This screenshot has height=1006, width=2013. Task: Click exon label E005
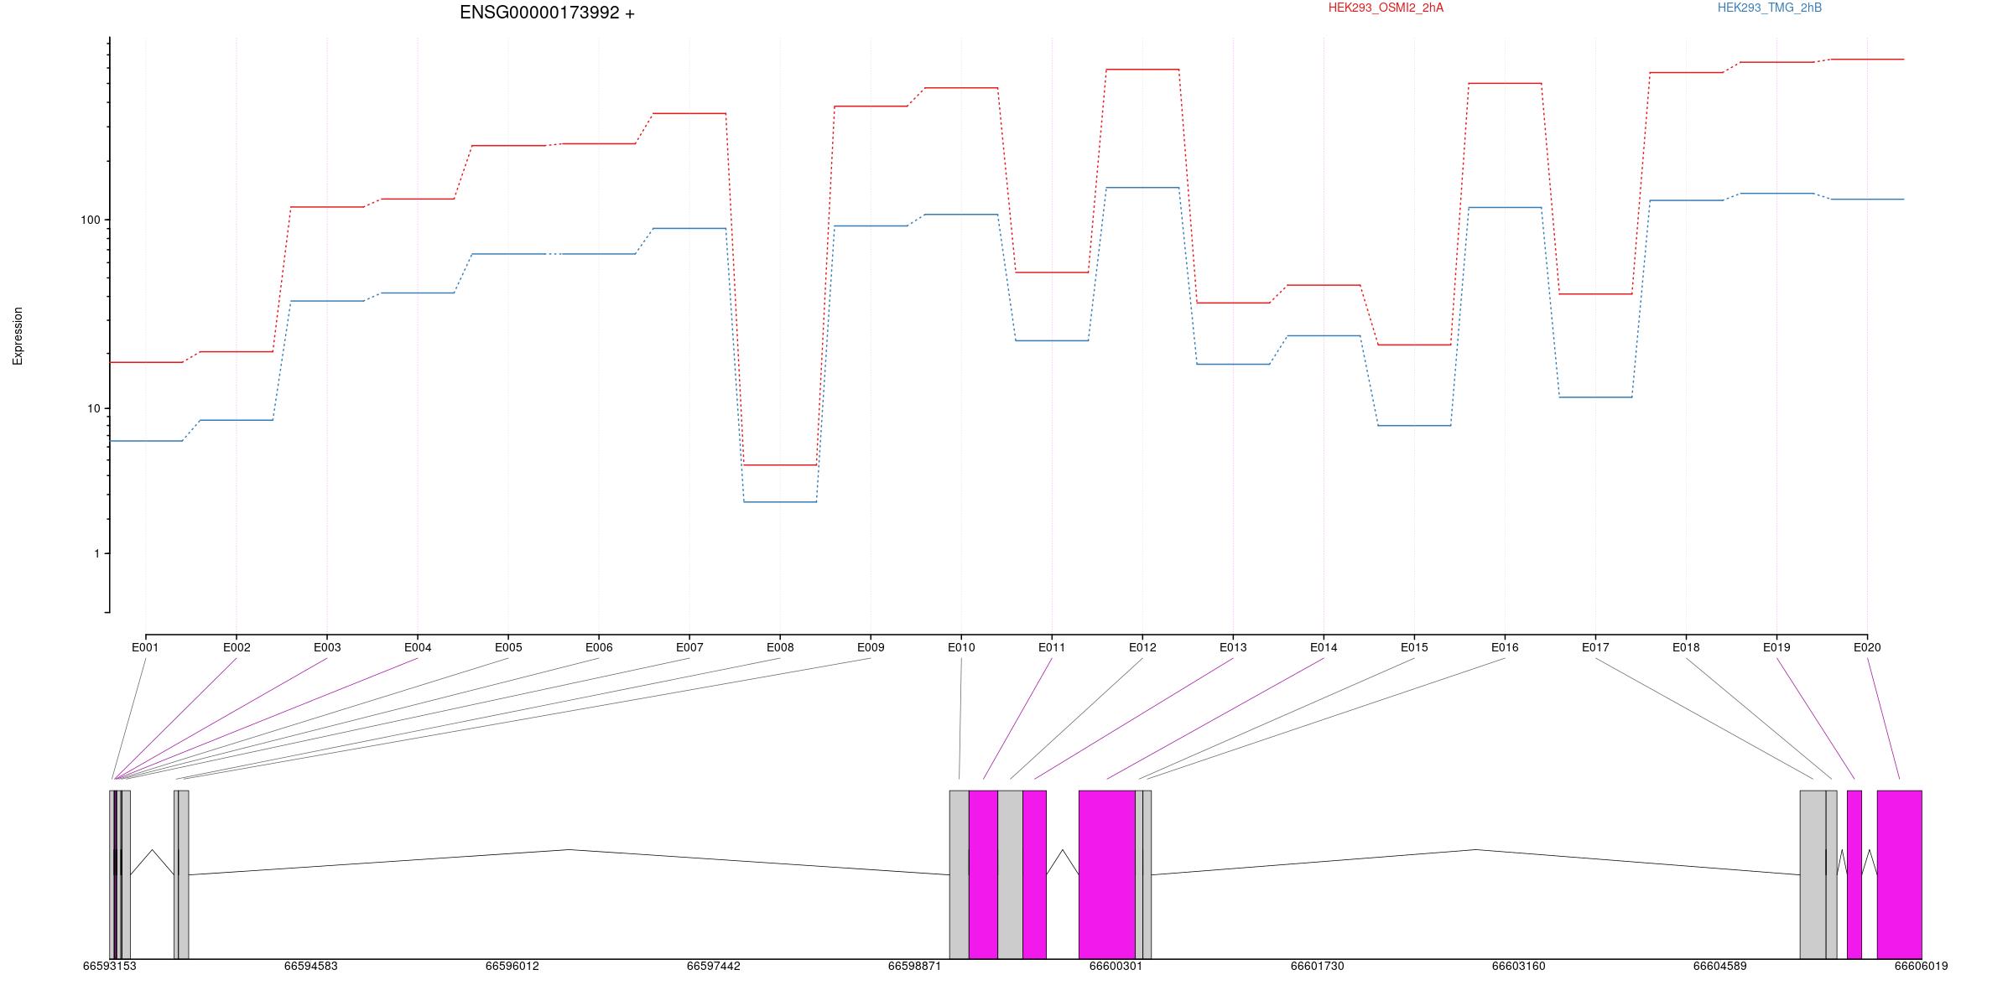point(508,647)
